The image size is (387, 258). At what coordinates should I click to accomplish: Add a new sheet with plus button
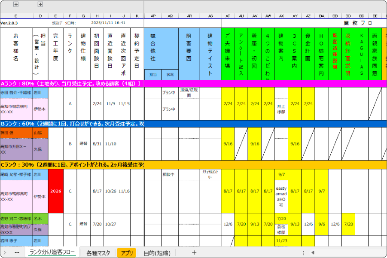tap(194, 252)
